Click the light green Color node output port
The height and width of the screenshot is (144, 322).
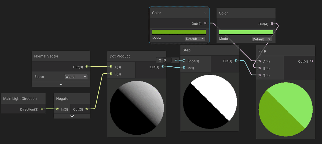coord(272,24)
